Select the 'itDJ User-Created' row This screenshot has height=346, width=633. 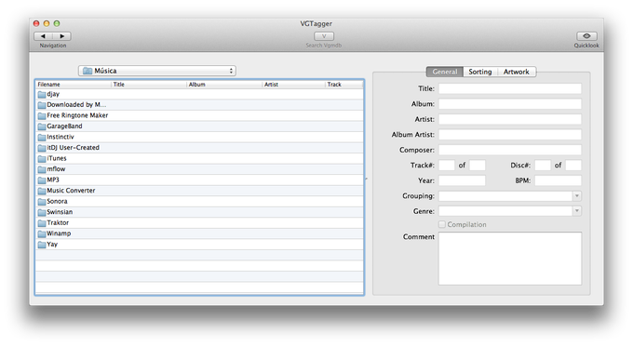point(199,148)
